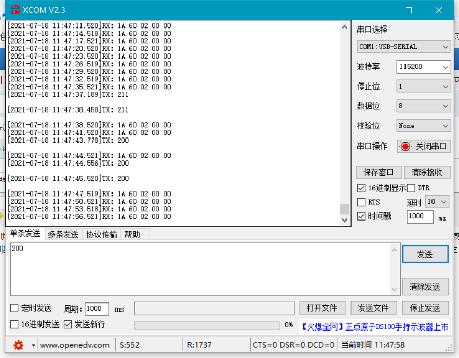This screenshot has height=358, width=459.
Task: Click the 保存窗口 save window button
Action: coord(379,172)
